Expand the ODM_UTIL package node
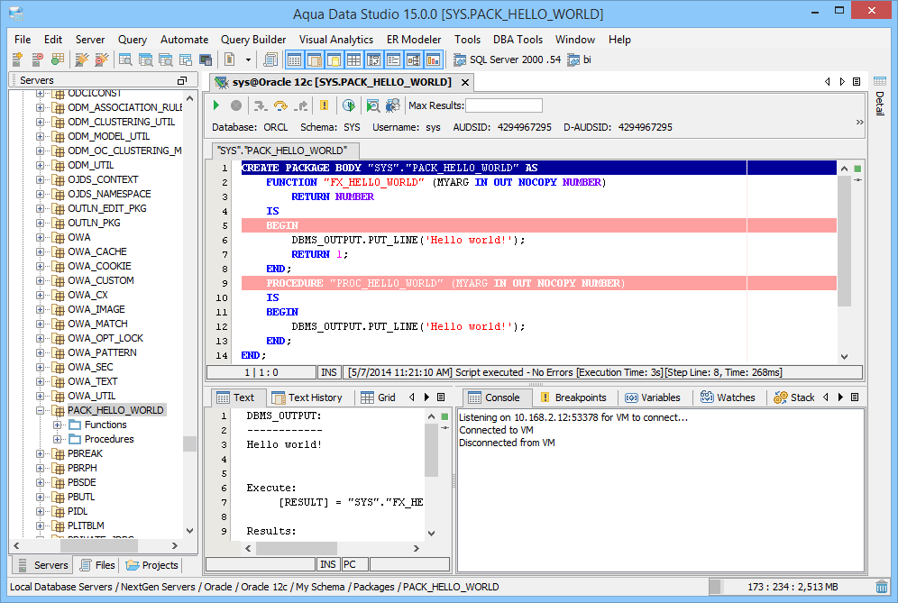Image resolution: width=898 pixels, height=603 pixels. (x=40, y=165)
